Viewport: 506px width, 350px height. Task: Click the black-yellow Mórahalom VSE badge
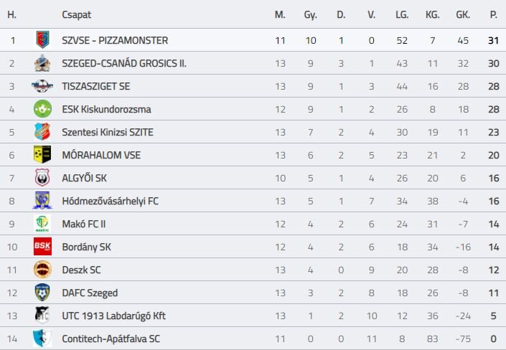(x=42, y=155)
